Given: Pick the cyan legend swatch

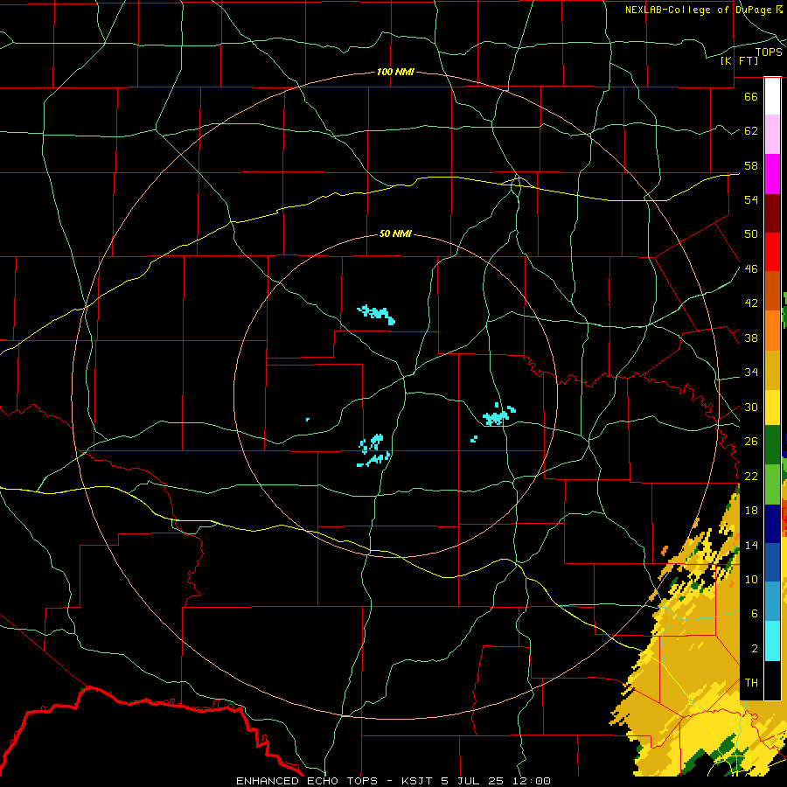Looking at the screenshot, I should point(772,641).
